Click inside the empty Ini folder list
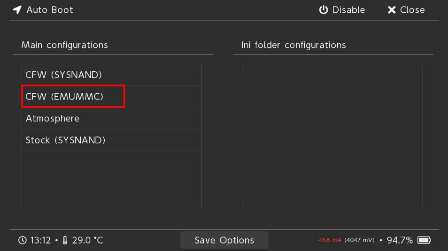Screen dimensions: 448x251 pos(332,136)
